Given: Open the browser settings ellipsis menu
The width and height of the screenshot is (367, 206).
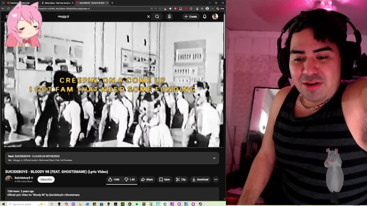Looking at the screenshot, I should tap(212, 9).
